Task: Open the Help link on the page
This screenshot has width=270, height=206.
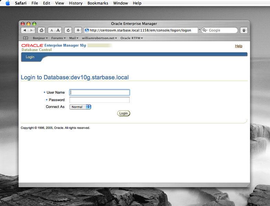Action: 239,46
